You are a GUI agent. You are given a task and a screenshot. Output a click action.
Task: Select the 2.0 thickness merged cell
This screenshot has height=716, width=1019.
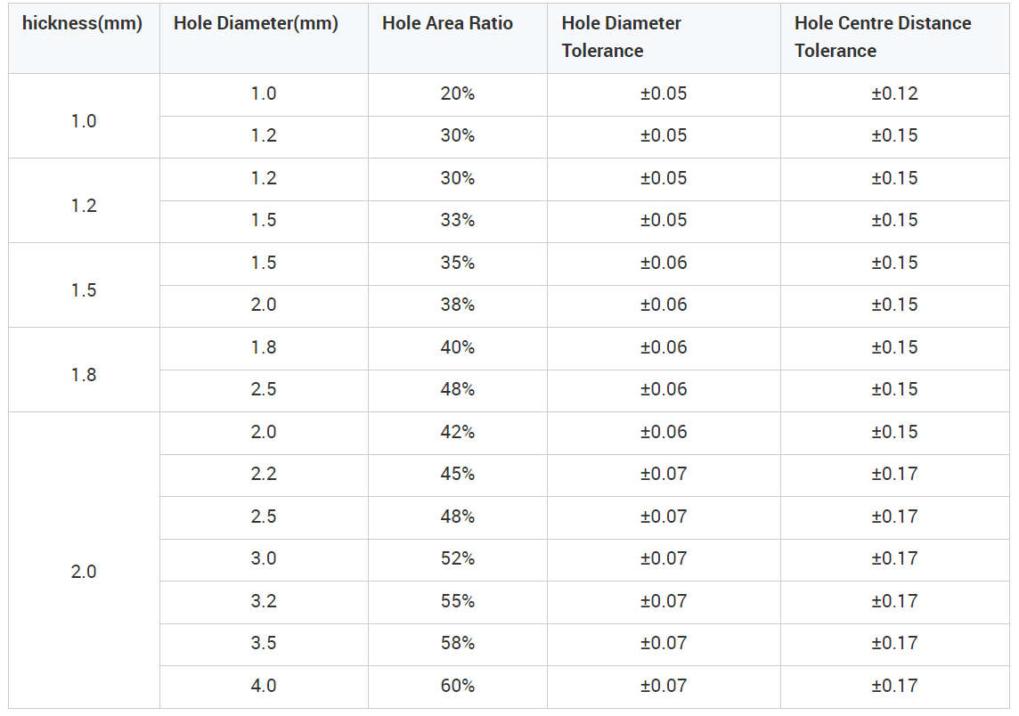[x=84, y=560]
